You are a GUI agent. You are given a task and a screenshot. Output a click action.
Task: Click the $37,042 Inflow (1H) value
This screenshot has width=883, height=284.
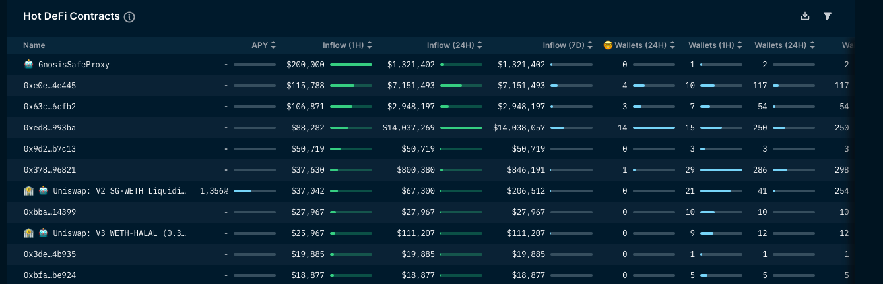308,191
